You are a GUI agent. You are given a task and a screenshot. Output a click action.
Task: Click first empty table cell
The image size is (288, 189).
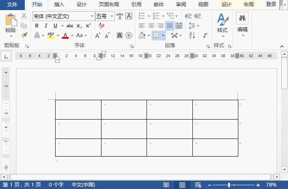click(78, 109)
